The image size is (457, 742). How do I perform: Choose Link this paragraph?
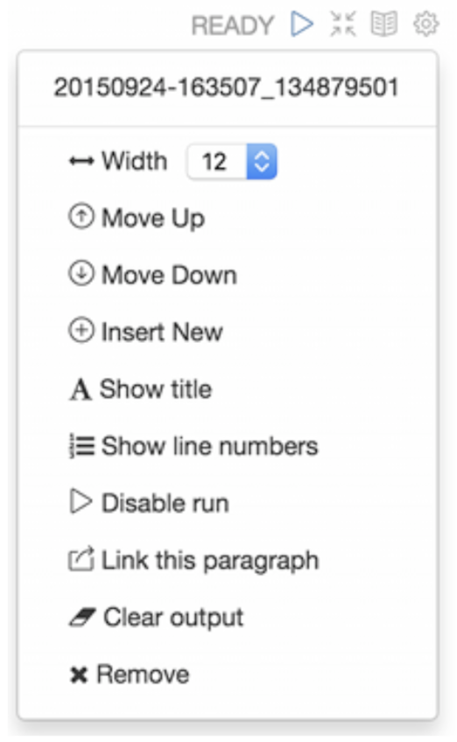tap(194, 561)
